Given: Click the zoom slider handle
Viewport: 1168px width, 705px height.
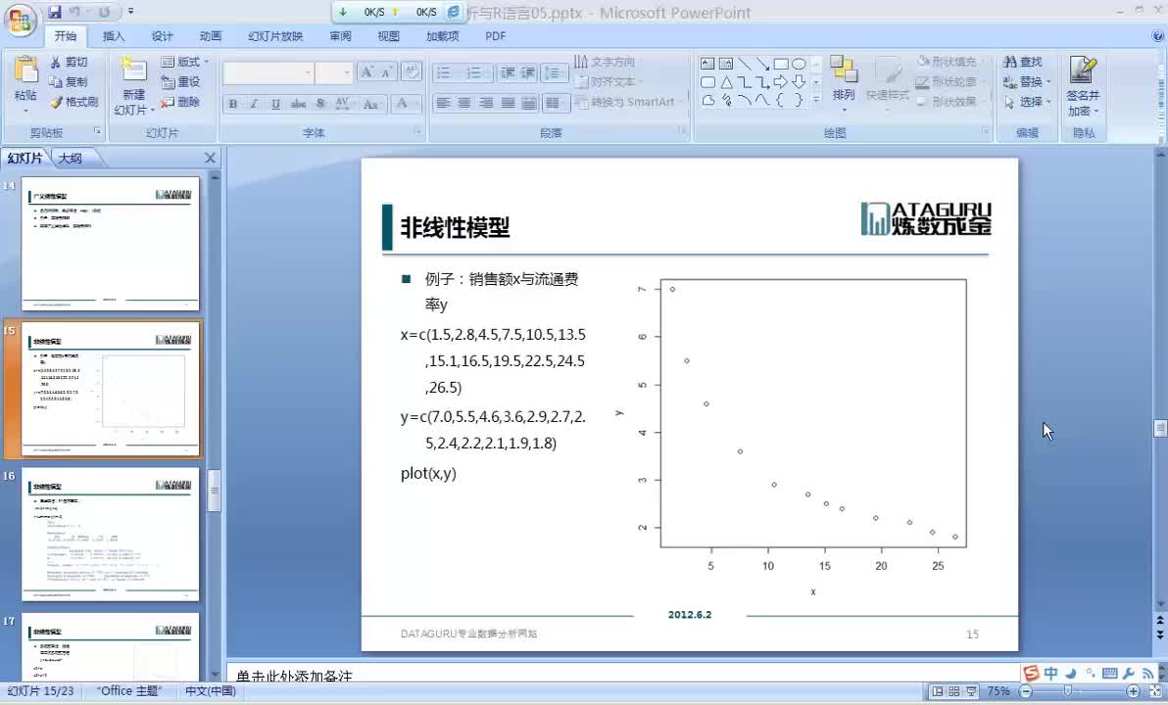Looking at the screenshot, I should (x=1067, y=691).
